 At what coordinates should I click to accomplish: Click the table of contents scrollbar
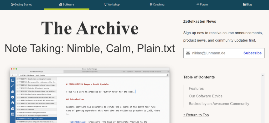click(x=263, y=98)
